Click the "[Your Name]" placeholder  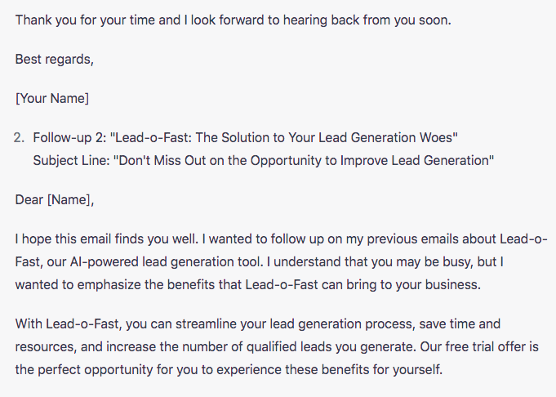click(x=52, y=99)
